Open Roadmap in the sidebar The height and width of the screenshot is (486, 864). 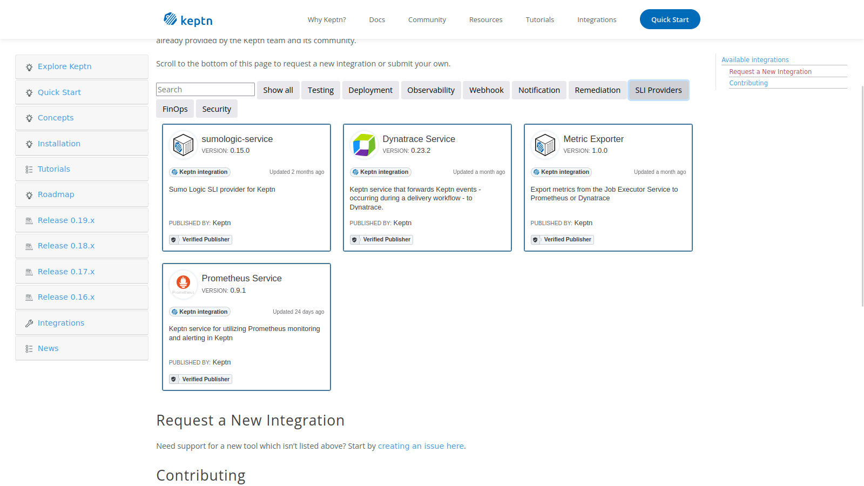point(82,195)
